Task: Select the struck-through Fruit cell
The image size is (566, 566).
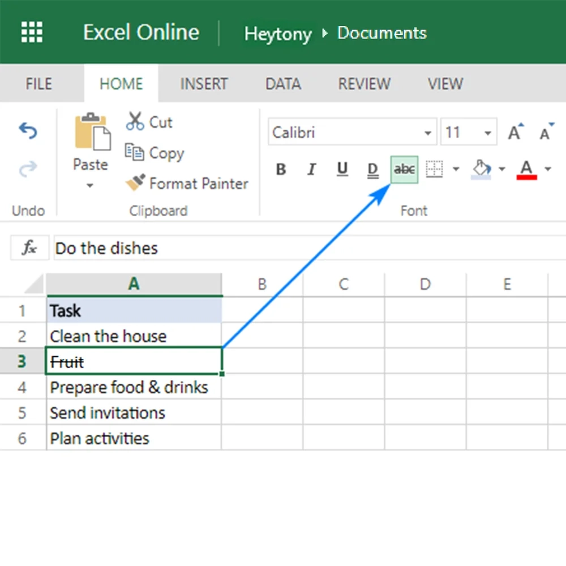Action: click(134, 361)
